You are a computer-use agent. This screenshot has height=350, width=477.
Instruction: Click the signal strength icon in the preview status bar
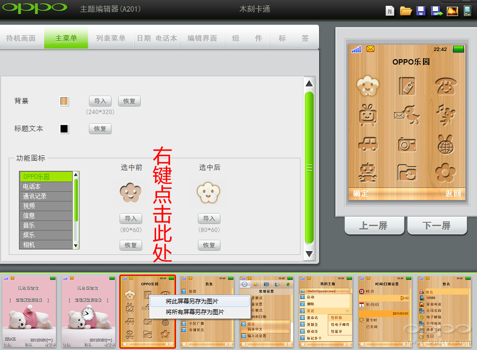click(x=356, y=49)
